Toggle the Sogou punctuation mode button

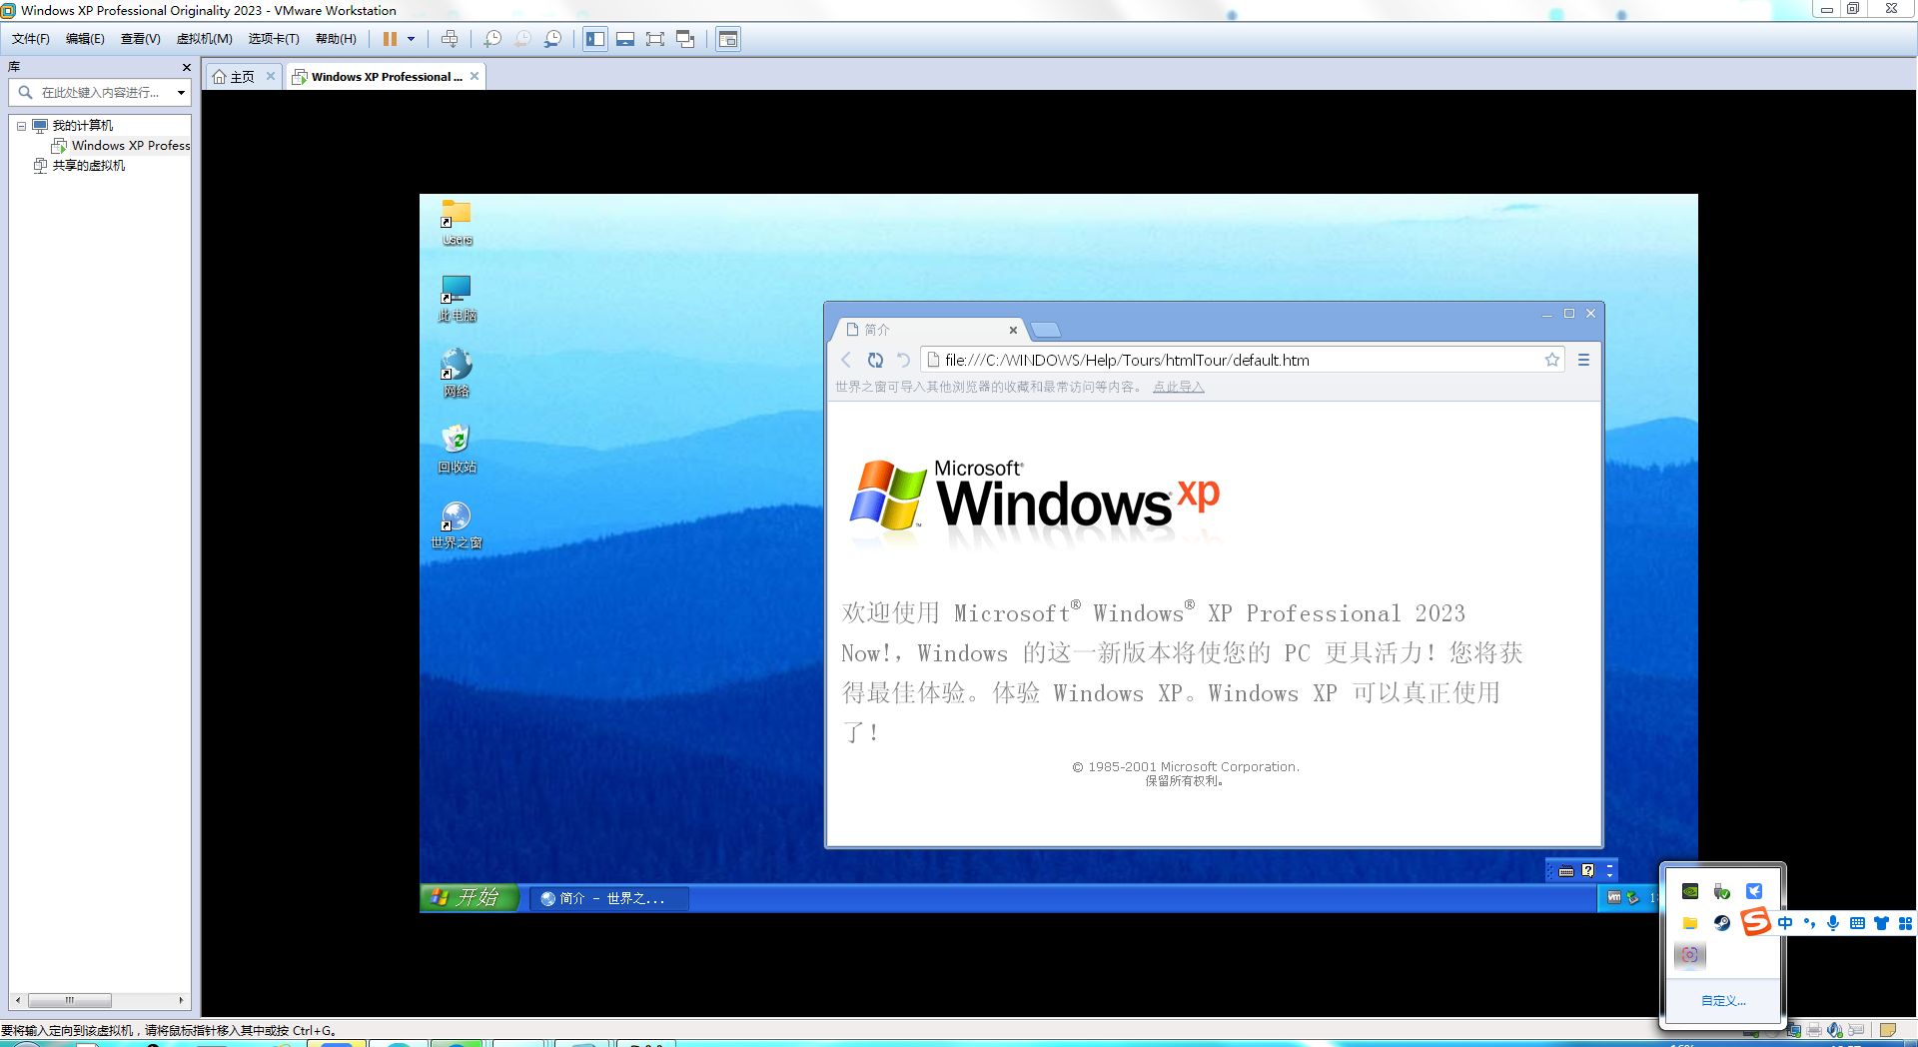(1809, 923)
